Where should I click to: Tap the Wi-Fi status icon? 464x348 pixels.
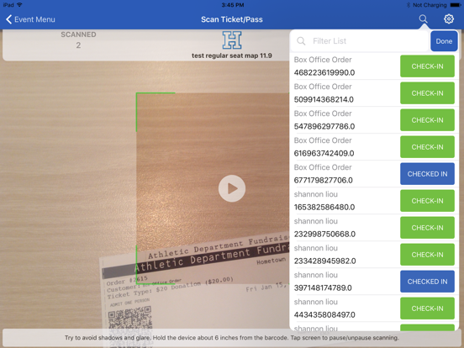point(19,5)
